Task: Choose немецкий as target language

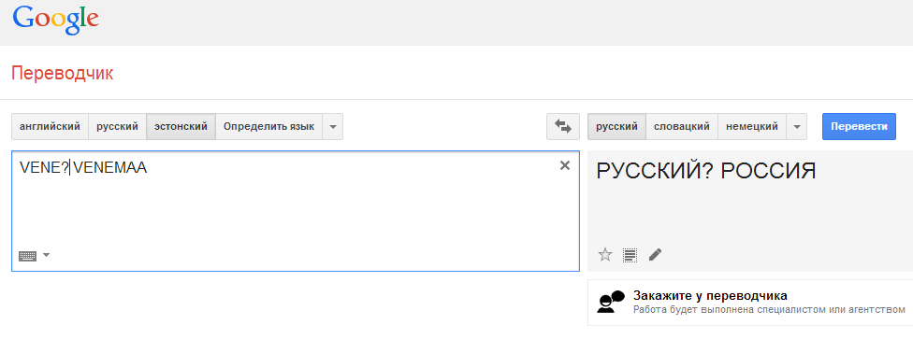Action: 752,127
